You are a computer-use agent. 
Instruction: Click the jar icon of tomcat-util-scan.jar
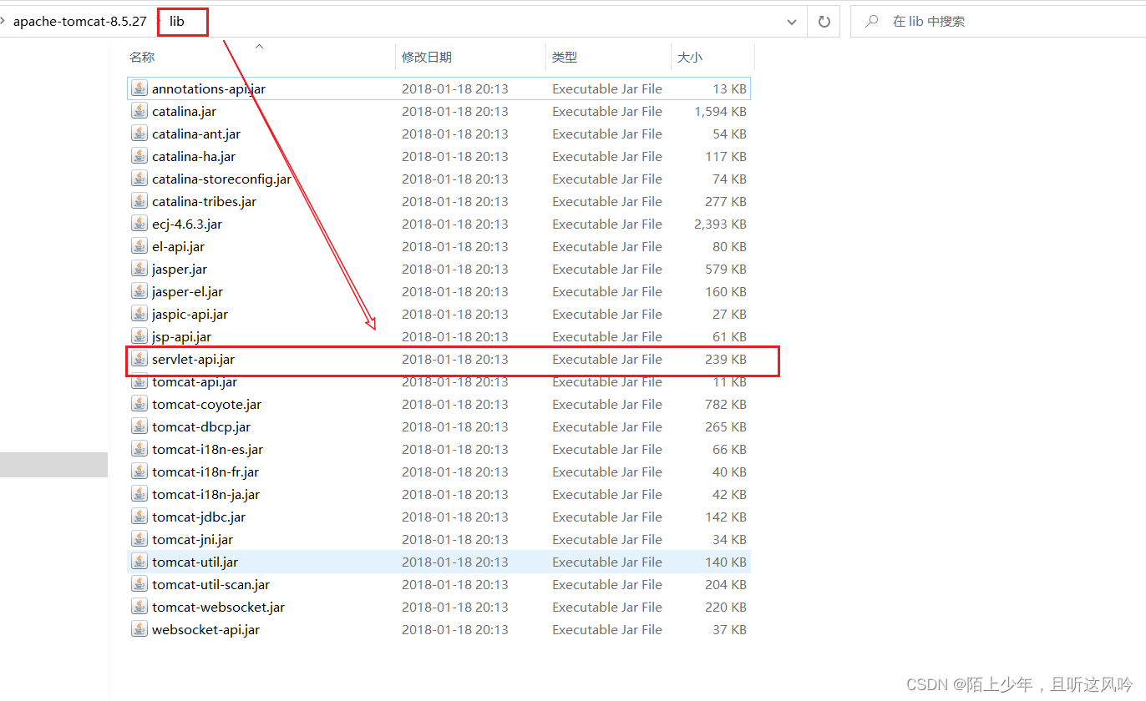(x=139, y=584)
